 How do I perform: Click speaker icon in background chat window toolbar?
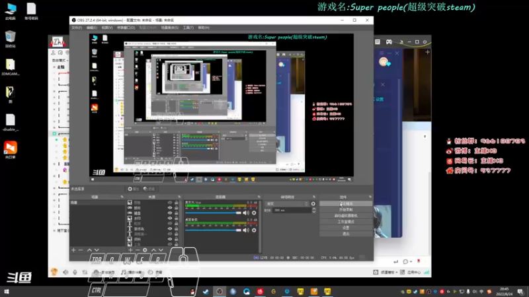click(x=65, y=272)
